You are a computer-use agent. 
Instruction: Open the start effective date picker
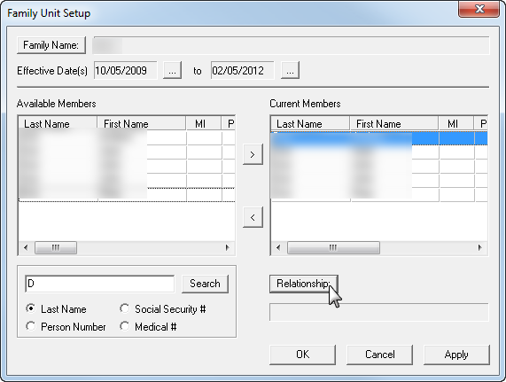pos(172,70)
